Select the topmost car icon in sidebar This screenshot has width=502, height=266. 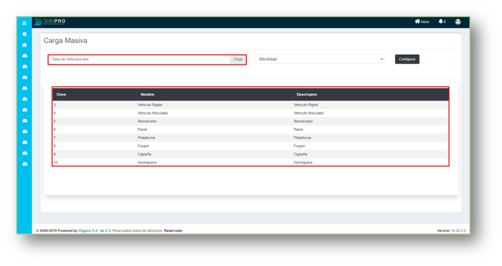[x=24, y=56]
